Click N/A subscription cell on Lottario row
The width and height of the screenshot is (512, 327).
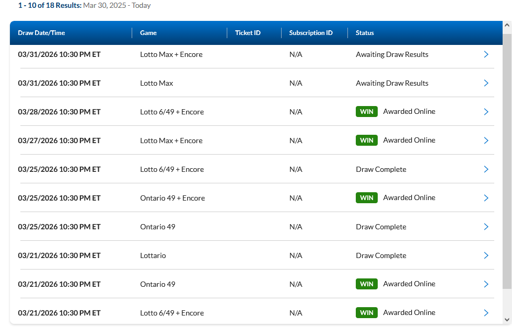(x=296, y=255)
